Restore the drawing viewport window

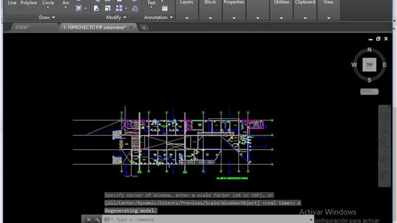378,38
